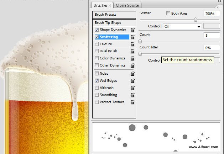Enable the Airbrush checkbox
Screen dimensions: 224x154
pos(97,87)
